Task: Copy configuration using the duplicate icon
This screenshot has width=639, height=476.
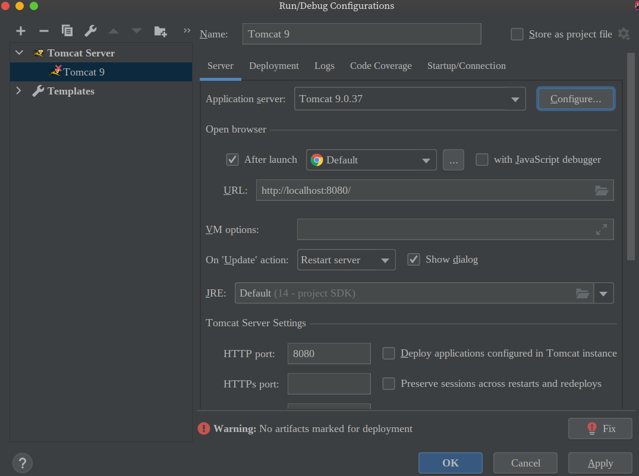Action: click(67, 30)
